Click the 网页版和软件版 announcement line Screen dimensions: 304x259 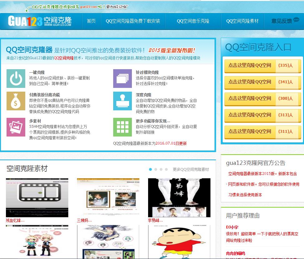264,184
